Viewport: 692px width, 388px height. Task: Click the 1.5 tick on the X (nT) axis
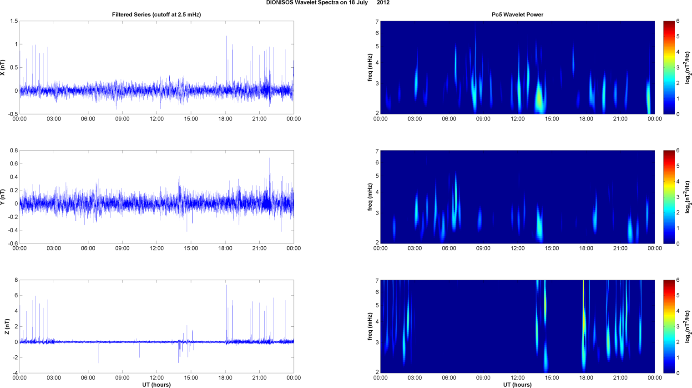point(14,21)
